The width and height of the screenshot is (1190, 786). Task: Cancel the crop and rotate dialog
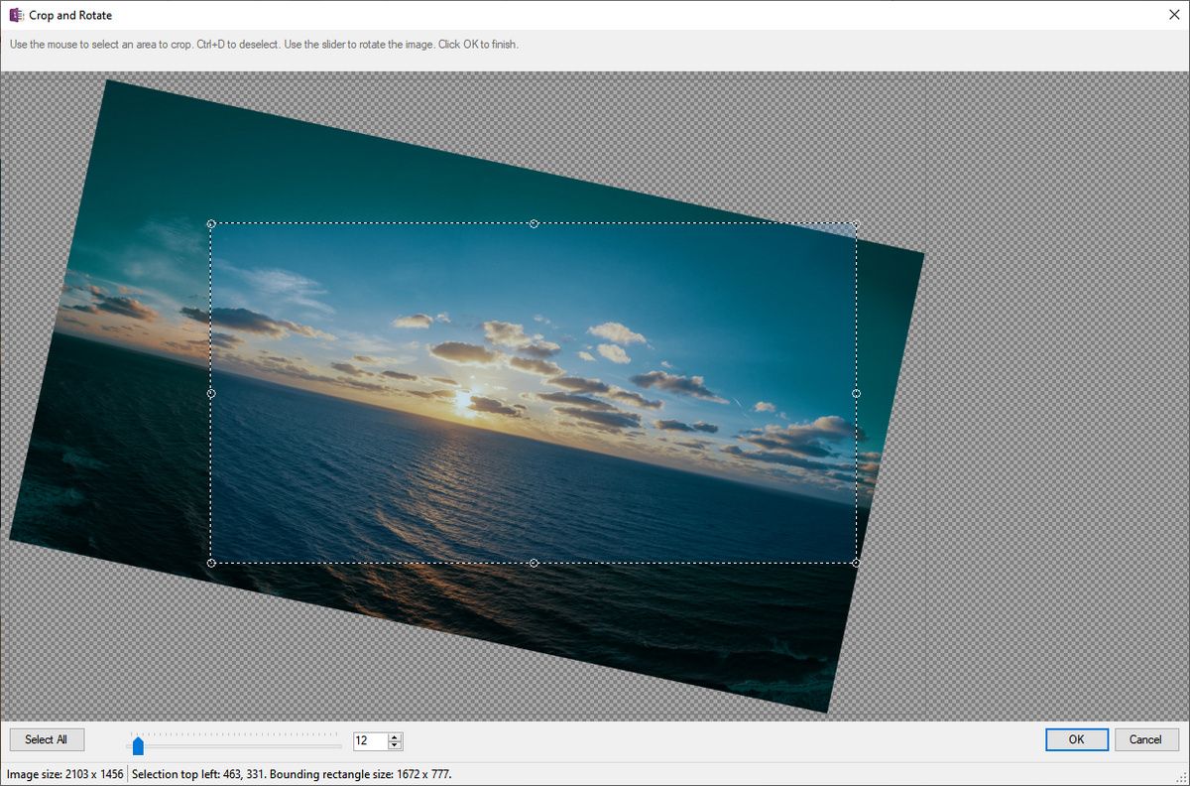pos(1145,739)
